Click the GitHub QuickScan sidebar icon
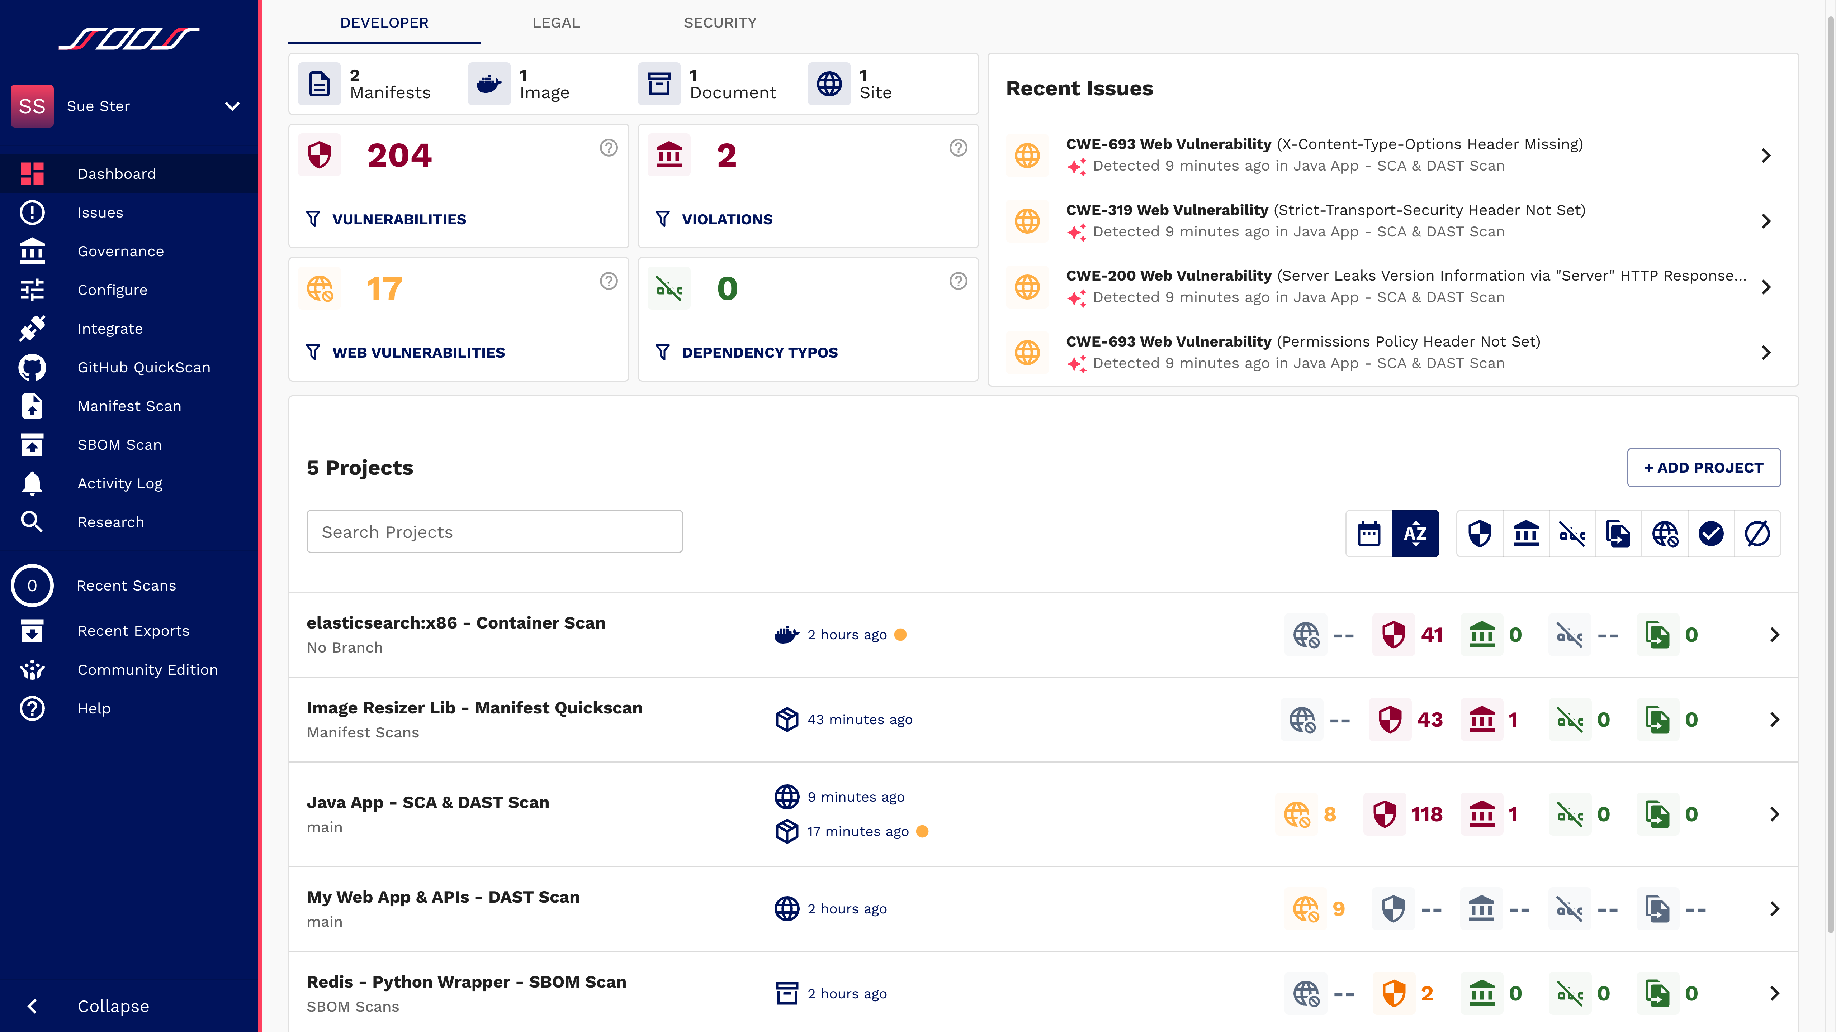 [32, 367]
